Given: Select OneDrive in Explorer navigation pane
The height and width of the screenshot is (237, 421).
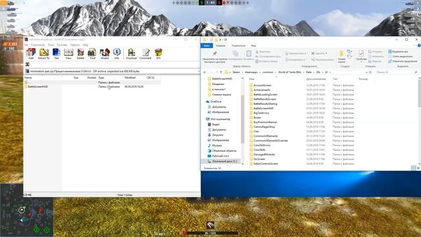Looking at the screenshot, I should [x=216, y=101].
